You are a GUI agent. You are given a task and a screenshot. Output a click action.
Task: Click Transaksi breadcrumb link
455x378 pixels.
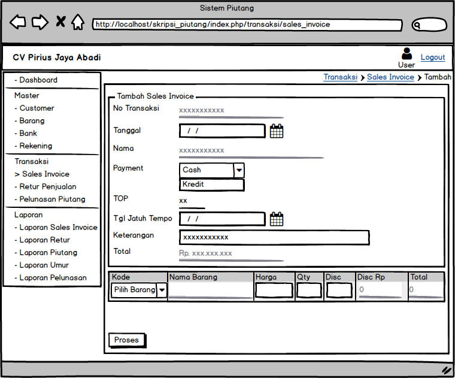[341, 77]
